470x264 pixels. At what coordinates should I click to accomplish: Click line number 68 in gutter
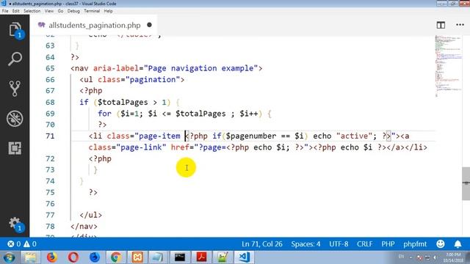point(50,102)
